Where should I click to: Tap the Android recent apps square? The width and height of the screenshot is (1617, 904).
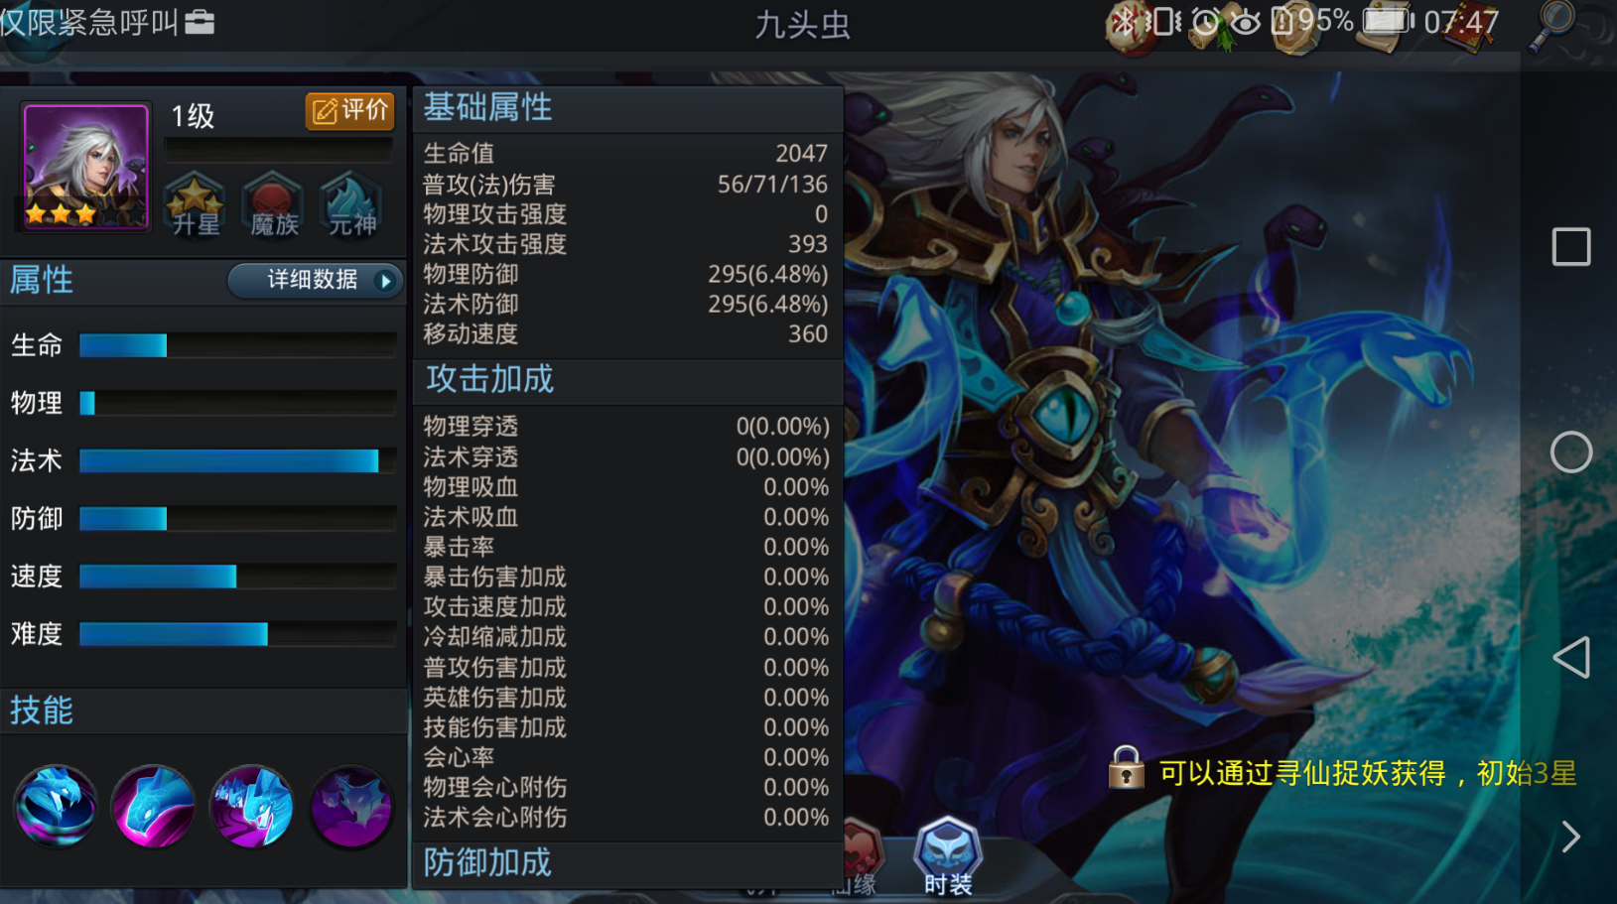click(1571, 246)
